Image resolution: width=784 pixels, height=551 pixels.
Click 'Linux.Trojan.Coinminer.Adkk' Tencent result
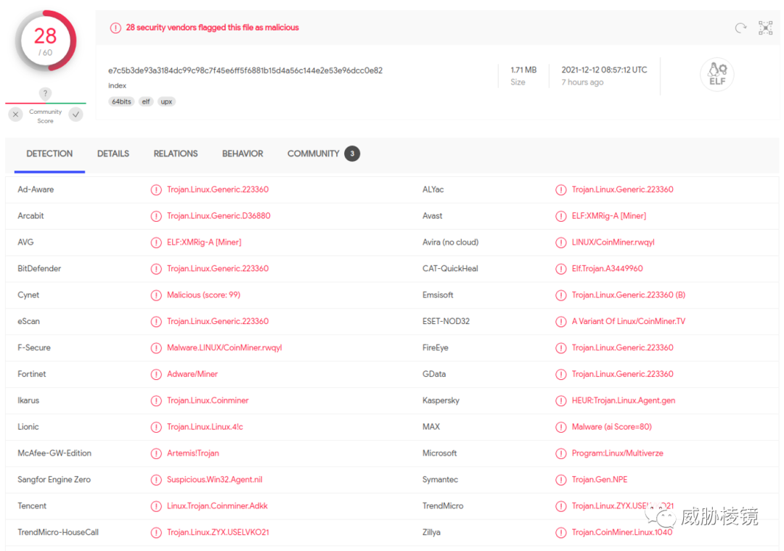[x=217, y=506]
